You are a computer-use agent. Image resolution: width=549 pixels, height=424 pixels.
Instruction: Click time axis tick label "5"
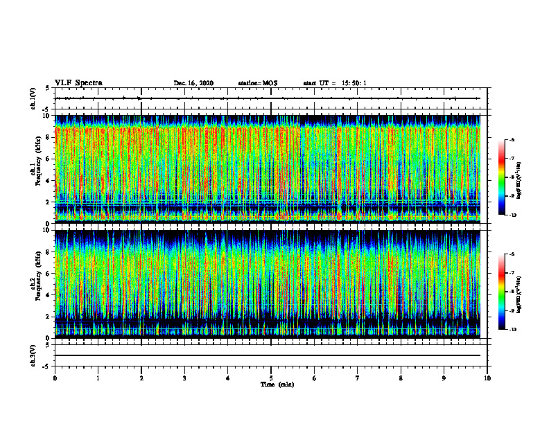[x=271, y=378]
